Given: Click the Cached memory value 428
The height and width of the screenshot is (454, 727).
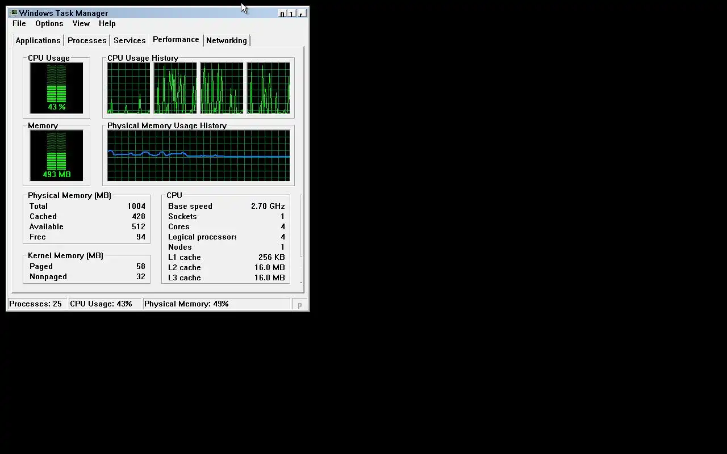Looking at the screenshot, I should pyautogui.click(x=139, y=216).
